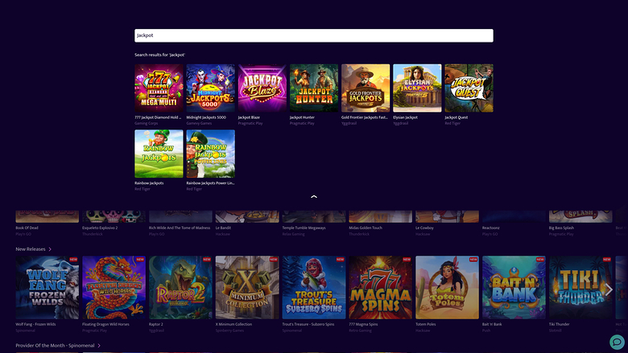Open Totem Poles game thumbnail
The height and width of the screenshot is (353, 628).
pos(447,287)
